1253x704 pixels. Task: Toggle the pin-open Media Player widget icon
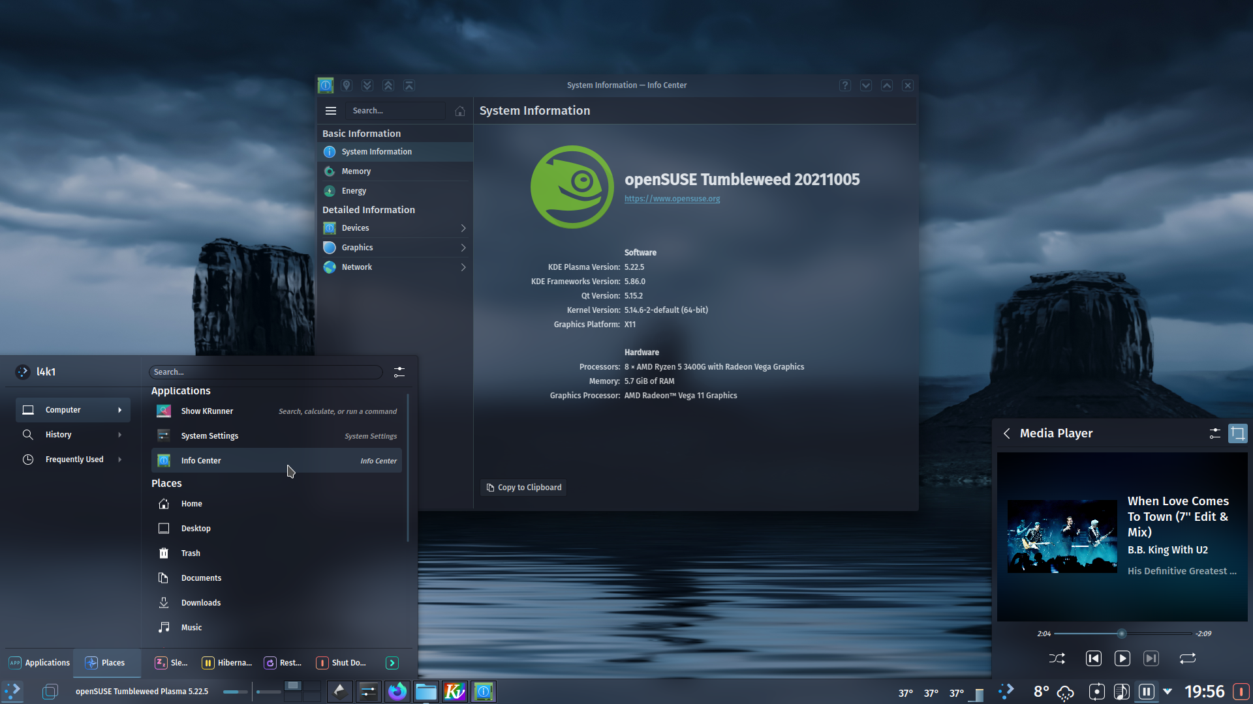pos(1238,433)
